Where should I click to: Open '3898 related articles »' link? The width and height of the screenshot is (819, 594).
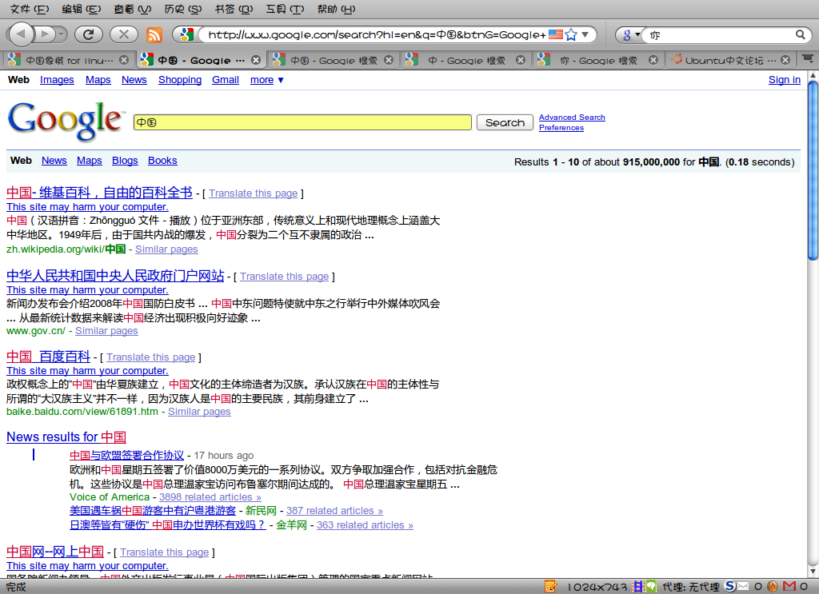[210, 497]
